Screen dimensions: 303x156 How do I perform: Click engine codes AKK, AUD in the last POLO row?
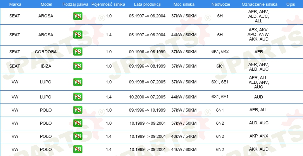(259, 149)
